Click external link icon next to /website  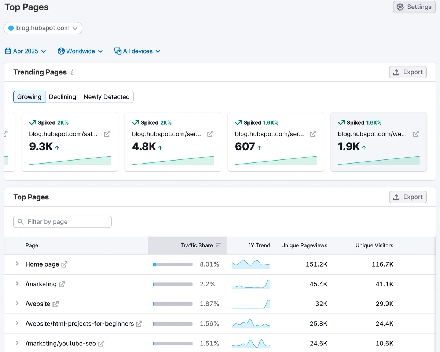(x=56, y=304)
